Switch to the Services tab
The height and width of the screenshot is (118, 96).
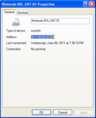click(x=22, y=13)
